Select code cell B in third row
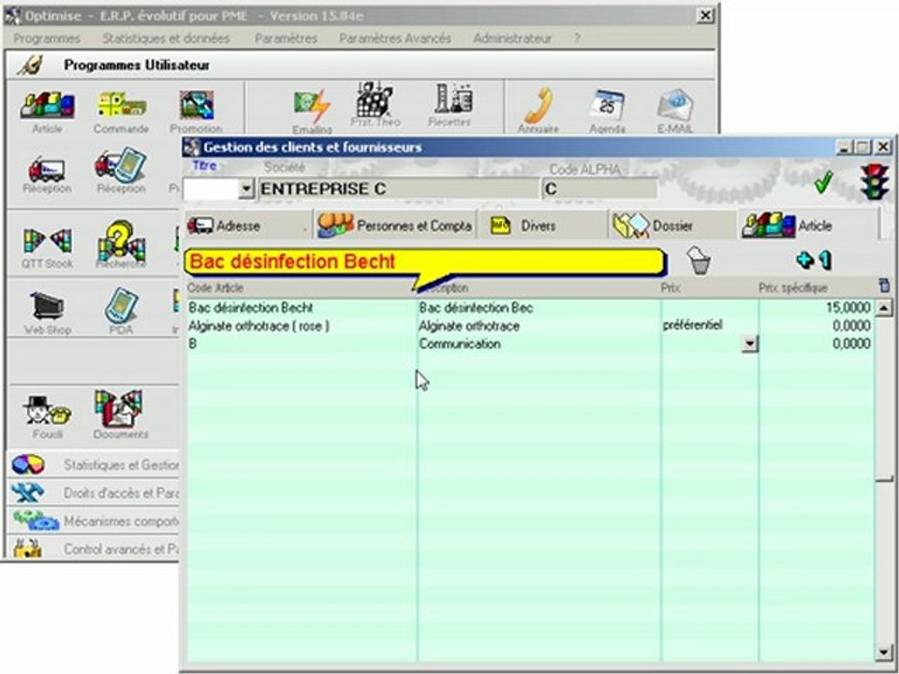This screenshot has height=674, width=899. (x=302, y=344)
